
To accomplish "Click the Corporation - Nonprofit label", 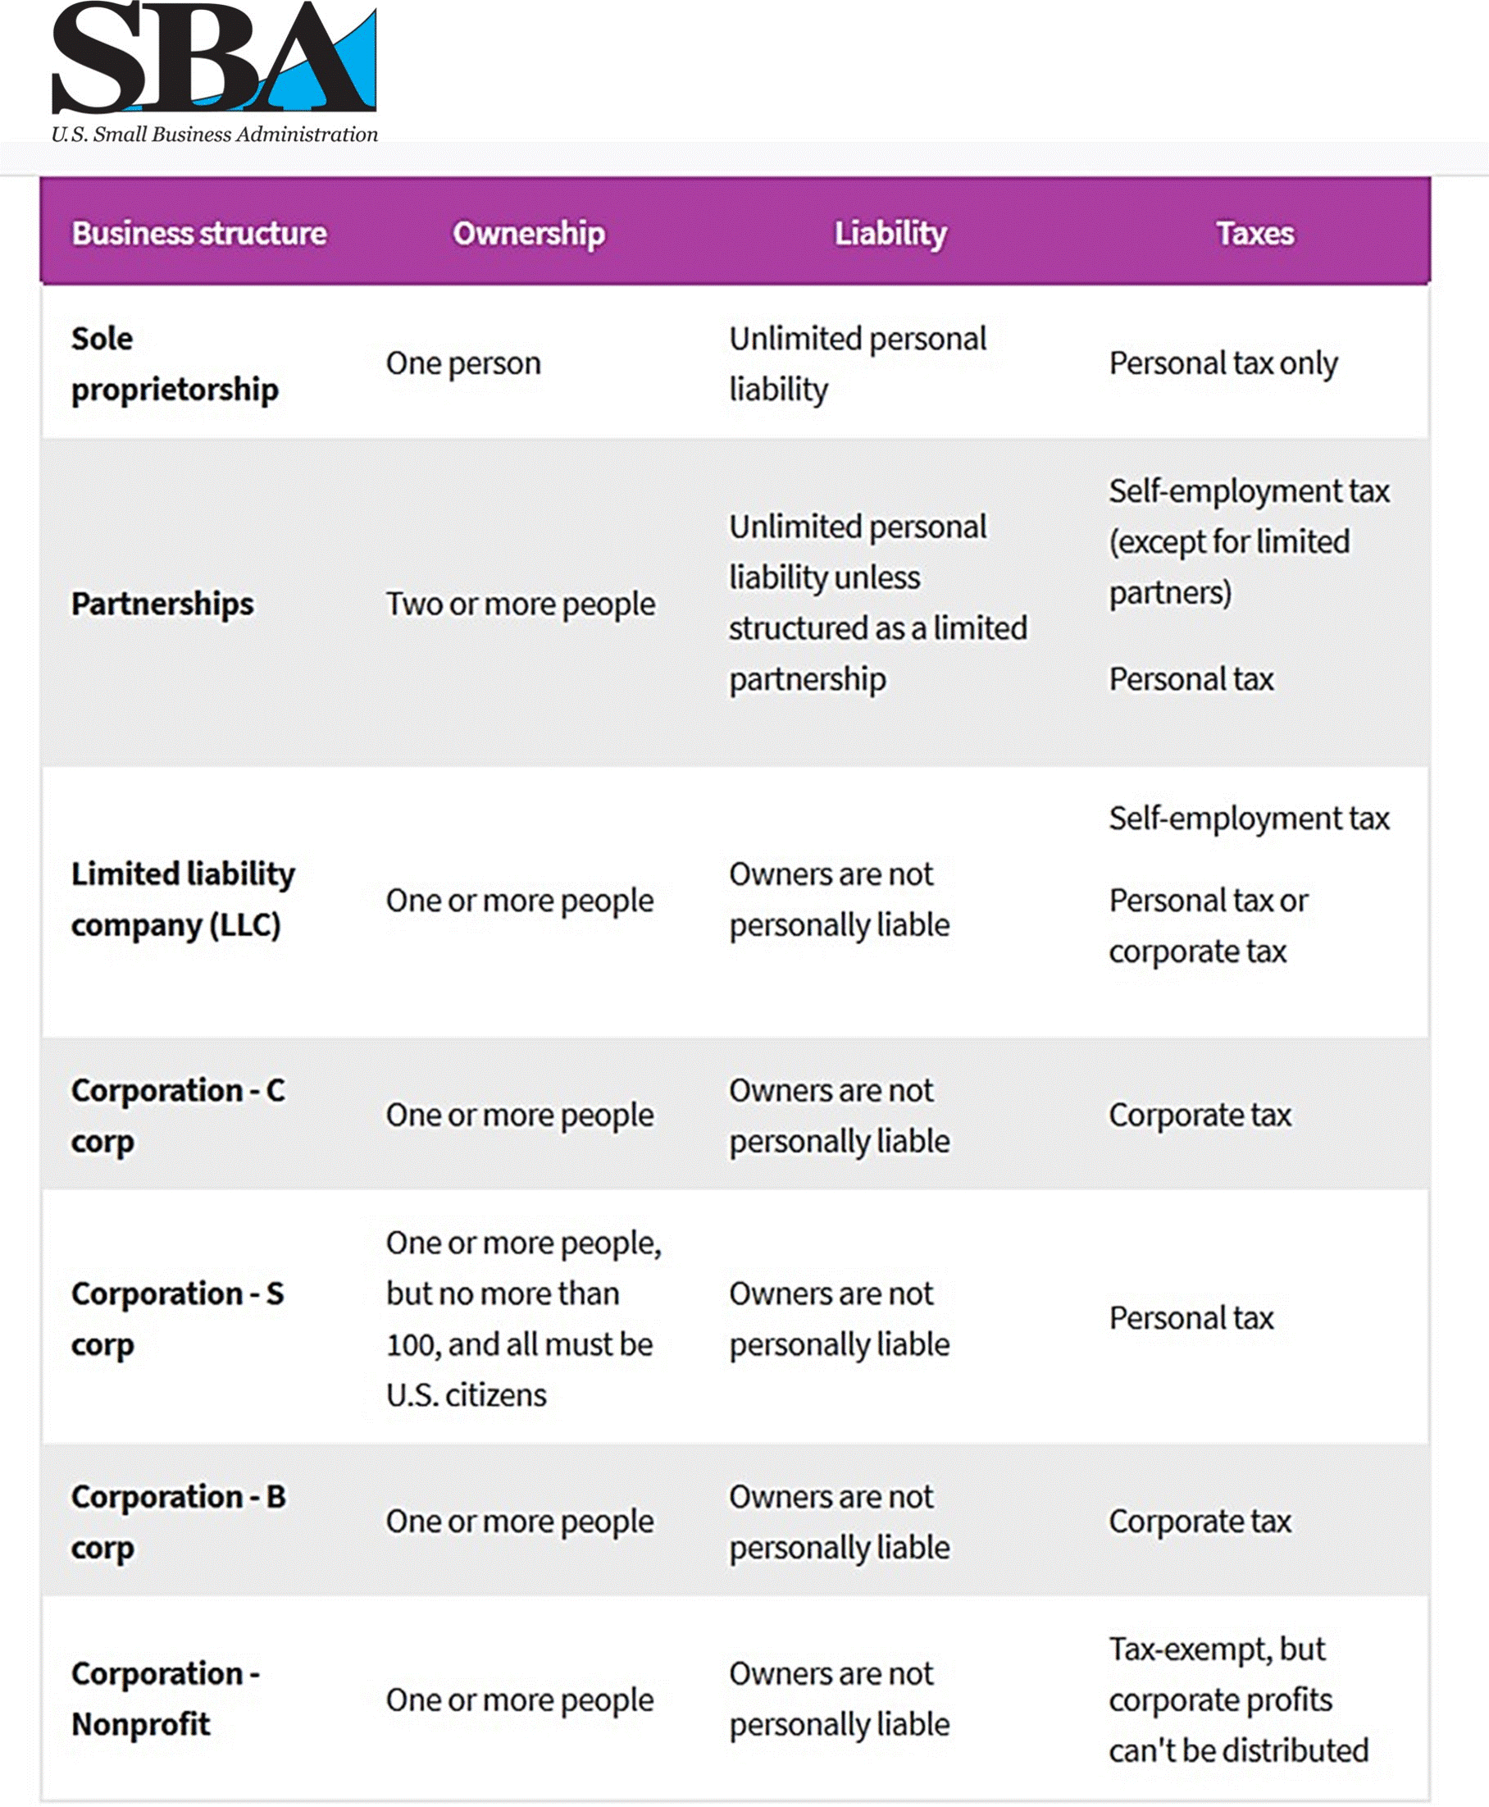I will 166,1698.
